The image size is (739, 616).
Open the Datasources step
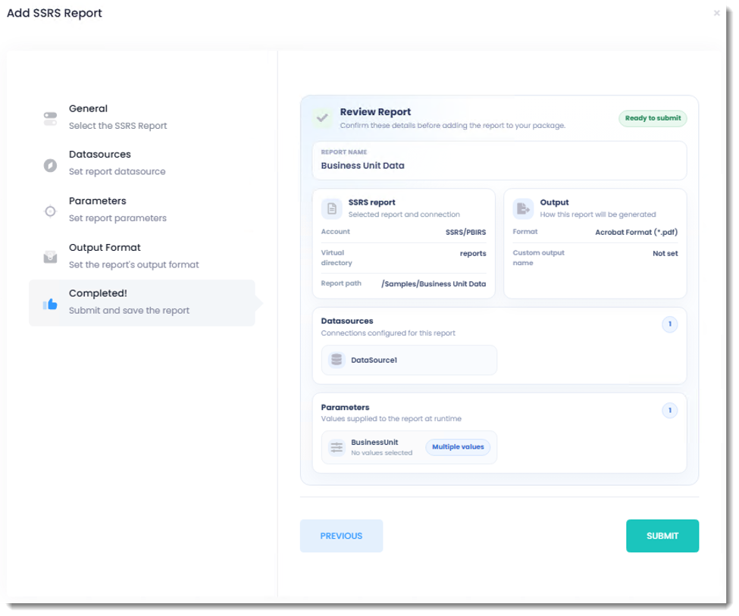pyautogui.click(x=142, y=163)
